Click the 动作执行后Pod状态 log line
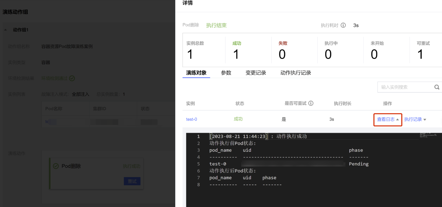 click(232, 171)
